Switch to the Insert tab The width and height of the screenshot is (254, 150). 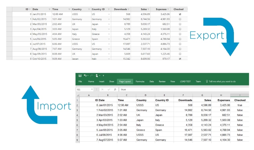click(x=102, y=81)
